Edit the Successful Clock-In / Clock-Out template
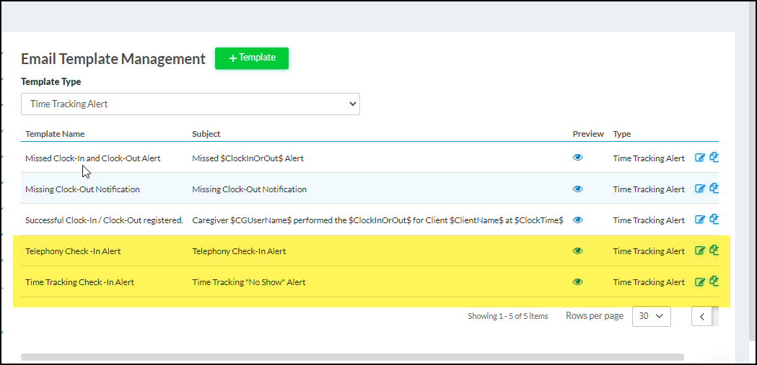757x365 pixels. point(699,220)
